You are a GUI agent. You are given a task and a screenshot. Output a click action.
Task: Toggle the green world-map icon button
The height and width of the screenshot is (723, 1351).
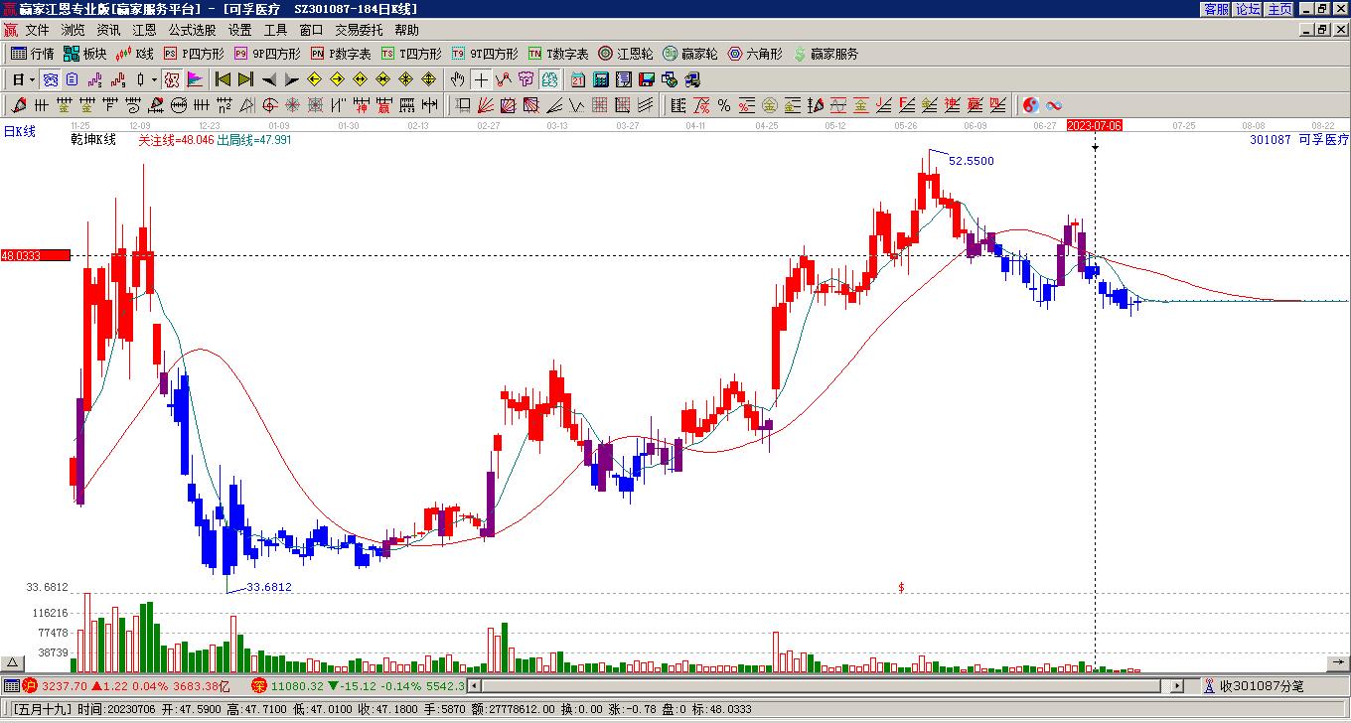point(549,79)
